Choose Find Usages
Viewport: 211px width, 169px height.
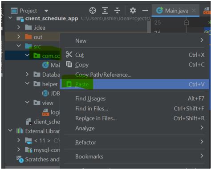click(x=134, y=98)
